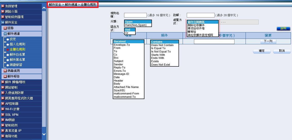The width and height of the screenshot is (292, 140).
Task: Choose Contains condition
Action: tap(165, 42)
